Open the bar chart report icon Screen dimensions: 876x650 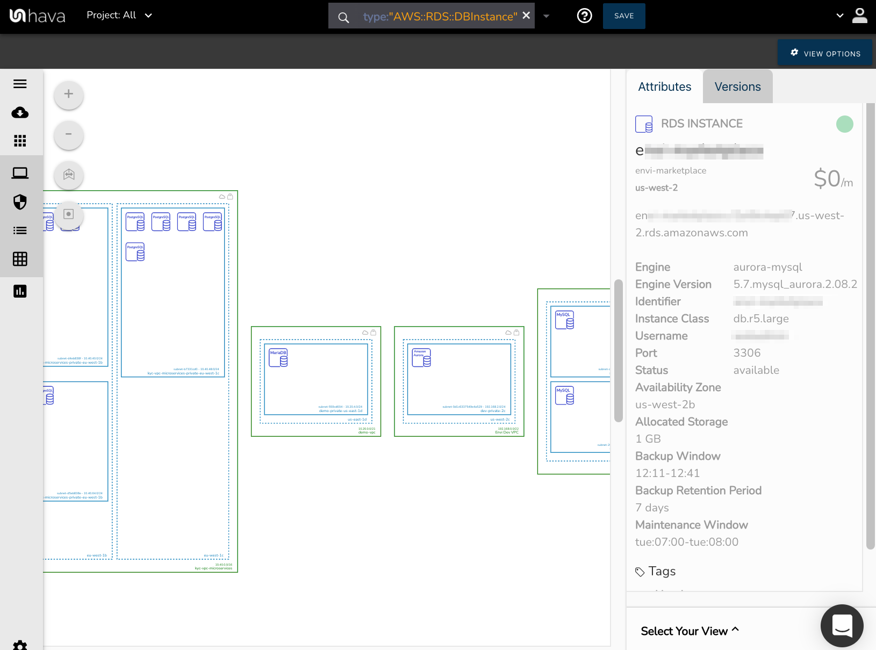(20, 291)
